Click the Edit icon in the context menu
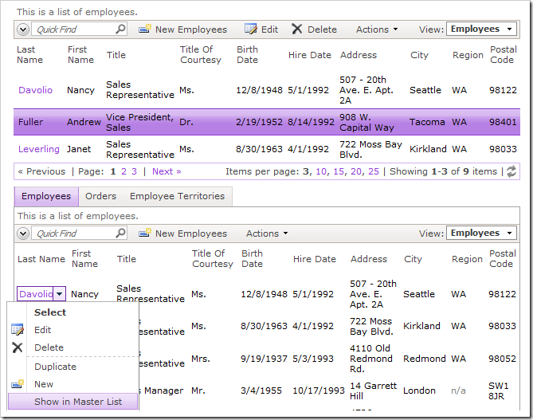This screenshot has width=533, height=420. (x=18, y=330)
